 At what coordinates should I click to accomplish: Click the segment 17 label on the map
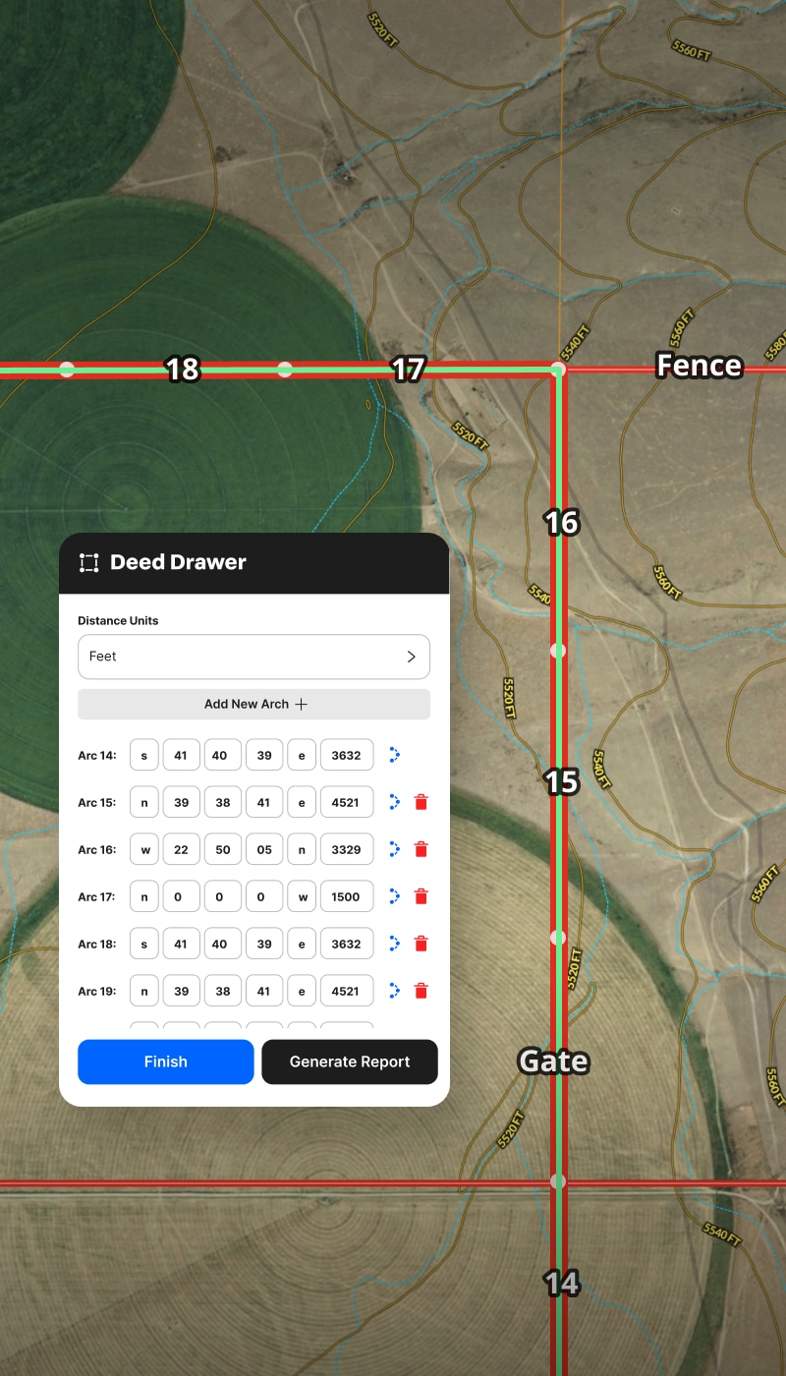(x=408, y=370)
